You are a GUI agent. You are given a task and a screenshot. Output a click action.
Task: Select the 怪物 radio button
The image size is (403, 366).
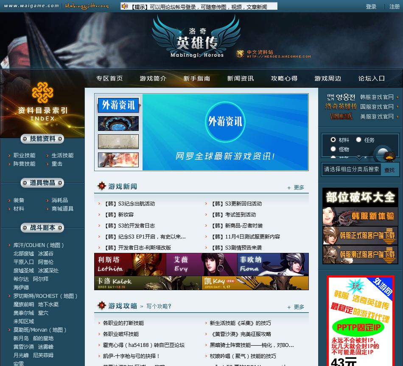[333, 149]
